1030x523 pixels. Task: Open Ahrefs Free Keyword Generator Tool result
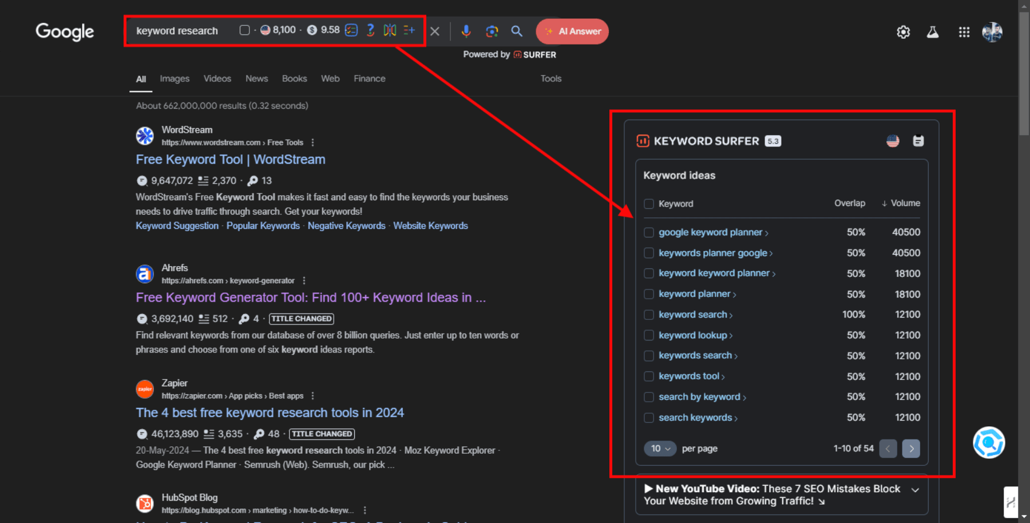(311, 298)
